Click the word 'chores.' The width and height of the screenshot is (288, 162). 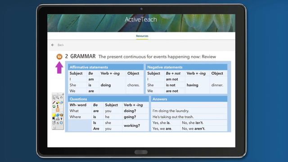pyautogui.click(x=133, y=85)
